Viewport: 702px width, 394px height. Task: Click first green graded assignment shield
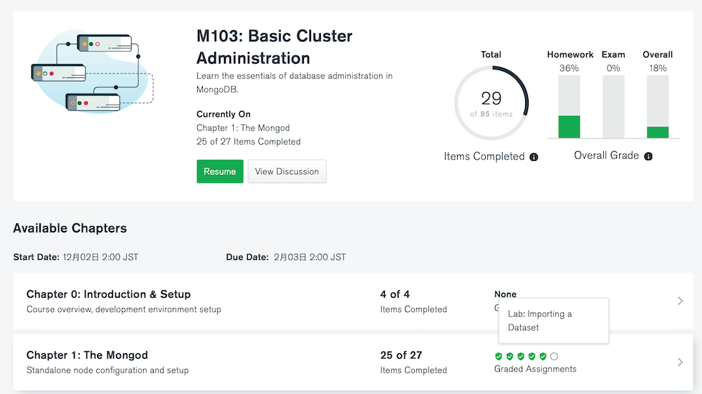(x=498, y=356)
